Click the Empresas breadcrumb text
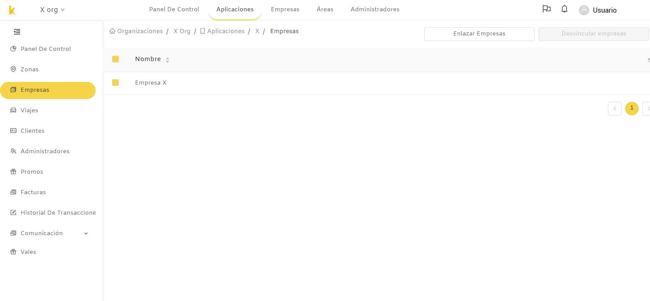This screenshot has width=650, height=301. point(284,31)
